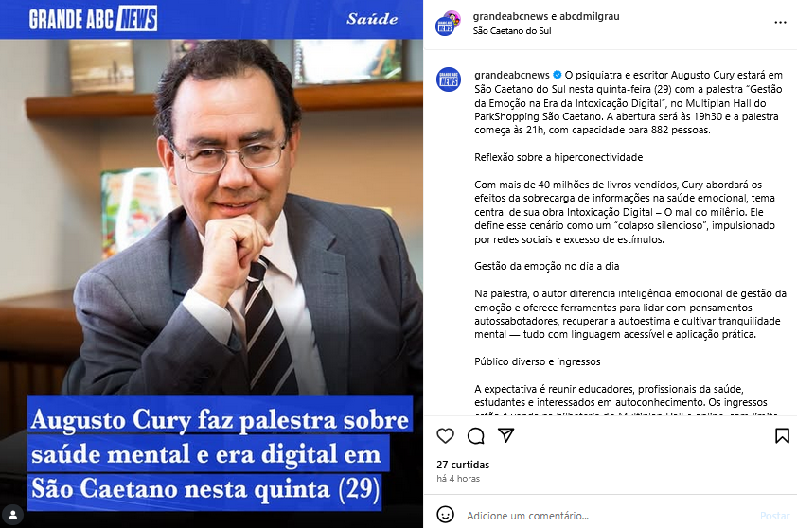
Task: Open the São Caetano do Sul location
Action: [512, 31]
